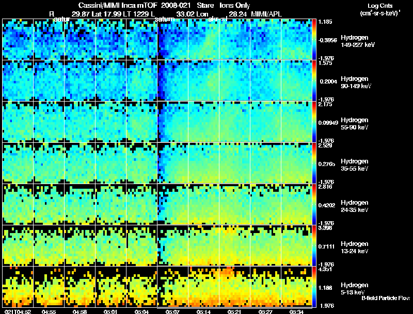Screen dimensions: 413x314
Task: Click the 'Hydrogen 24-35 keV' row label
Action: (355, 206)
